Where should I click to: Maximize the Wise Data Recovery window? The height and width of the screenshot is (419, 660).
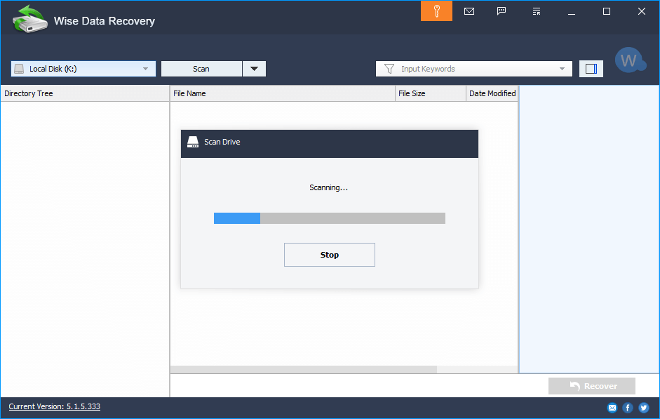[x=607, y=11]
